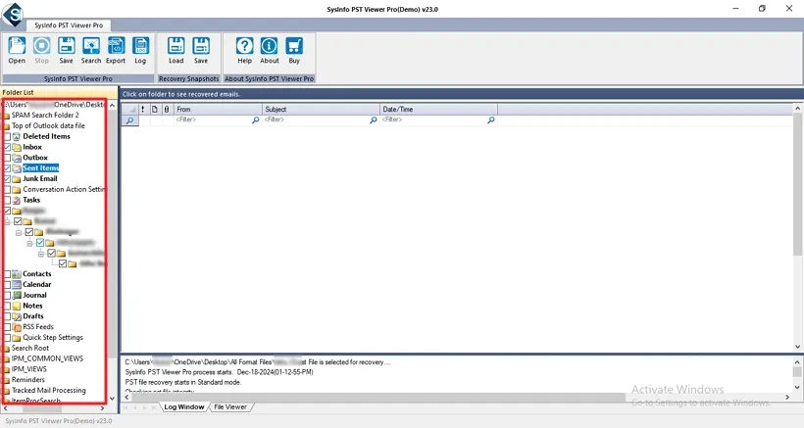804x428 pixels.
Task: Select Top of Outlook data file
Action: 48,126
